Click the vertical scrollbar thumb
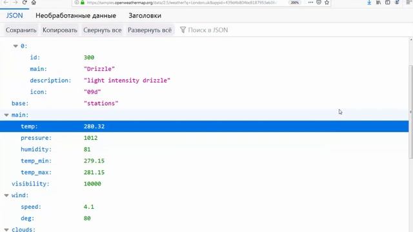Image resolution: width=413 pixels, height=232 pixels. point(411,111)
